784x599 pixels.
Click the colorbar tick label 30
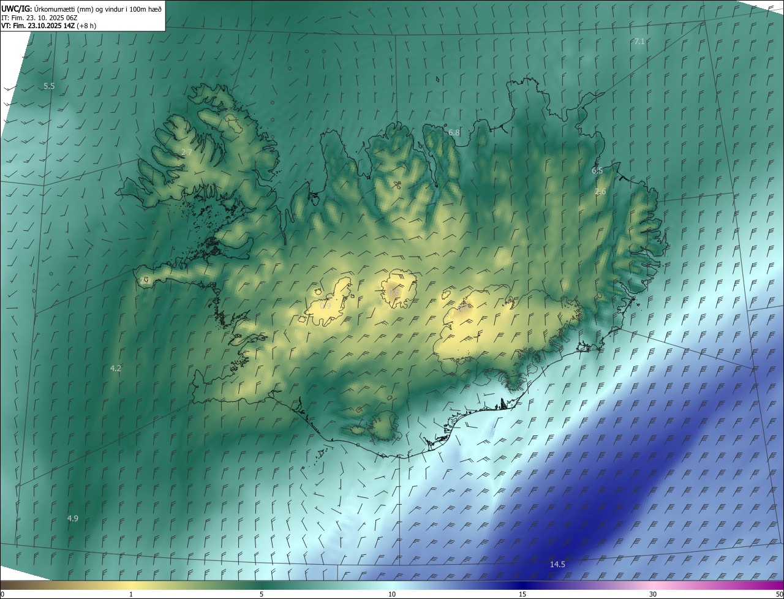point(653,594)
